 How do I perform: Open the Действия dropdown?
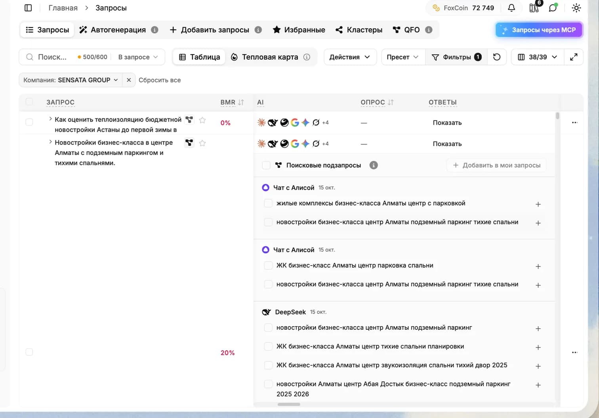pos(350,57)
